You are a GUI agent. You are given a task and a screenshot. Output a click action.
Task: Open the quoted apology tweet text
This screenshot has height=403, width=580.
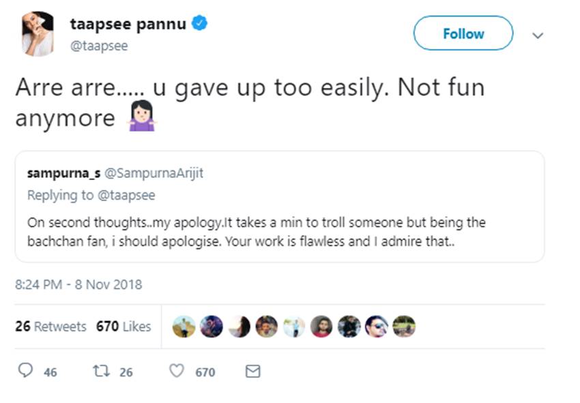click(257, 232)
